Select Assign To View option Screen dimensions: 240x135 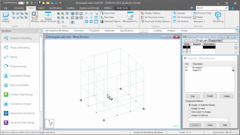click(190, 108)
